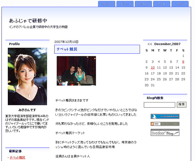Open the クリップ tab

[x=106, y=4]
